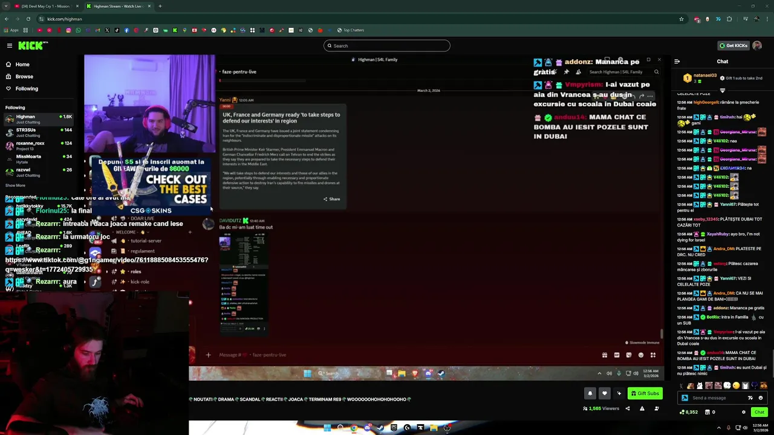Click the translate icon in chat box
This screenshot has height=435, width=774.
tap(750, 398)
